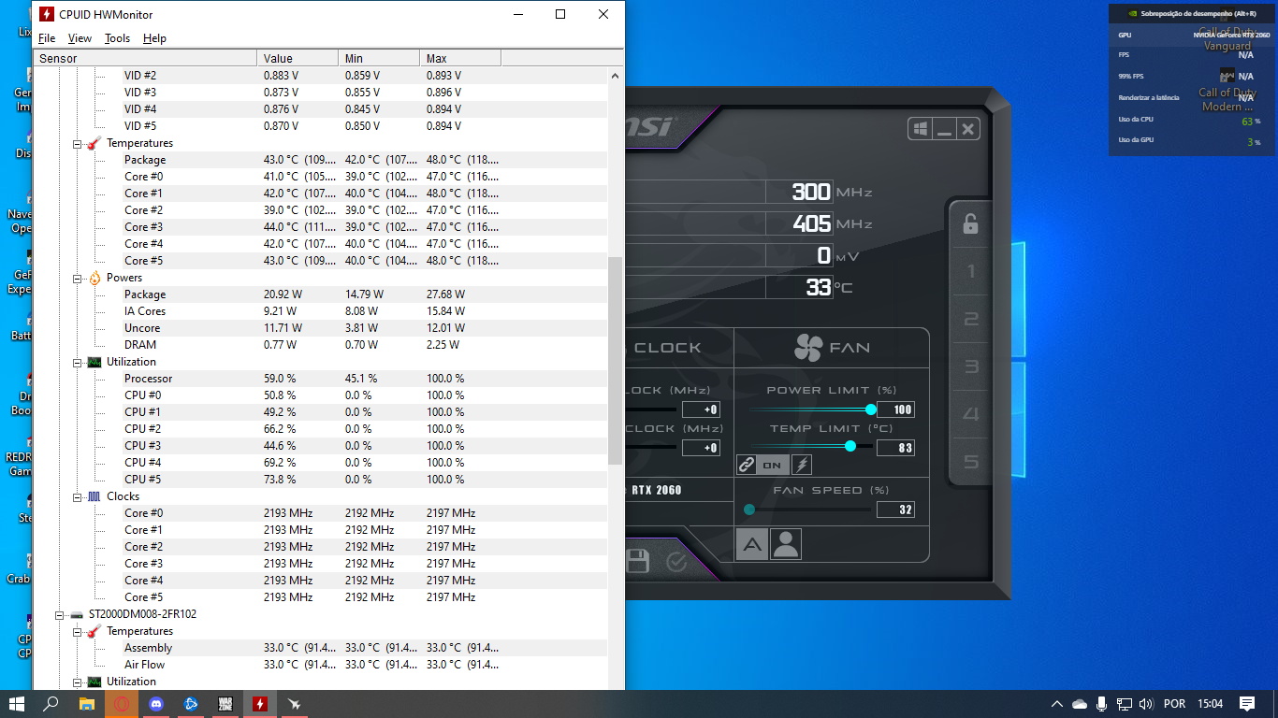
Task: Click the microphone tray icon
Action: point(1102,703)
